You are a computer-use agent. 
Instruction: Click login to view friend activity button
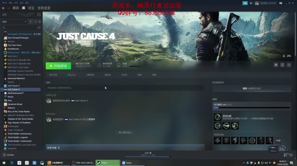(252, 88)
